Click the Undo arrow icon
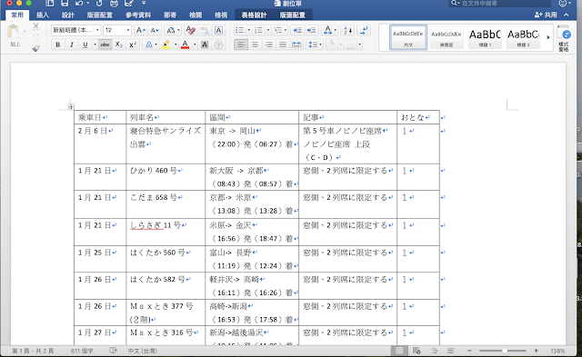Image resolution: width=582 pixels, height=357 pixels. pyautogui.click(x=79, y=4)
